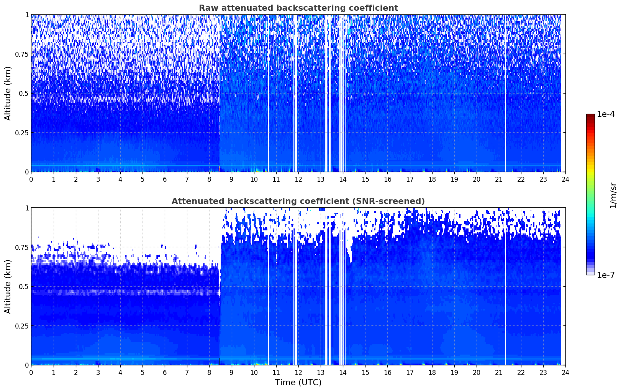Select hour 24 tick on bottom plot's time axis
The image size is (621, 391).
565,372
